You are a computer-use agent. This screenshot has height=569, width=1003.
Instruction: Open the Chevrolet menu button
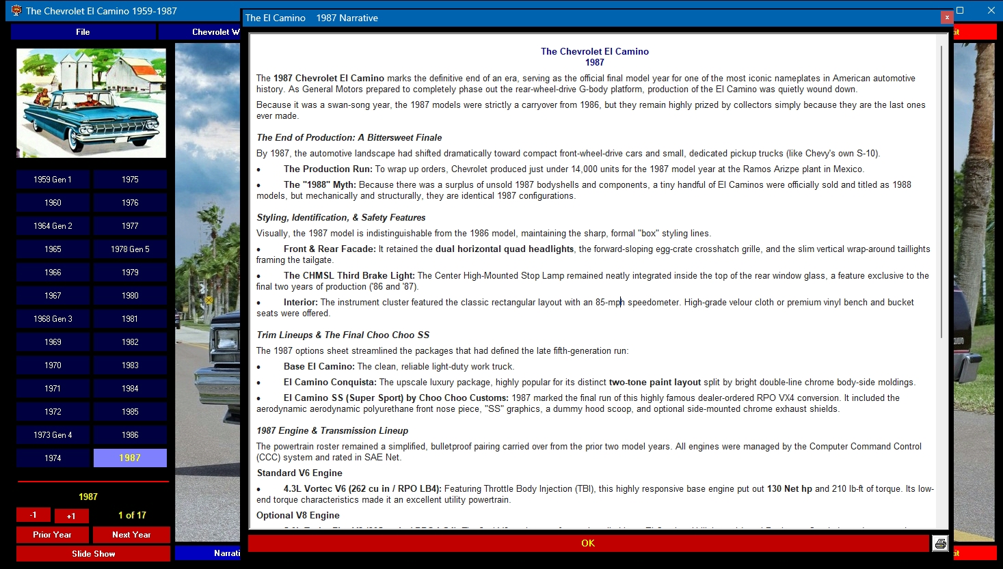pyautogui.click(x=200, y=32)
